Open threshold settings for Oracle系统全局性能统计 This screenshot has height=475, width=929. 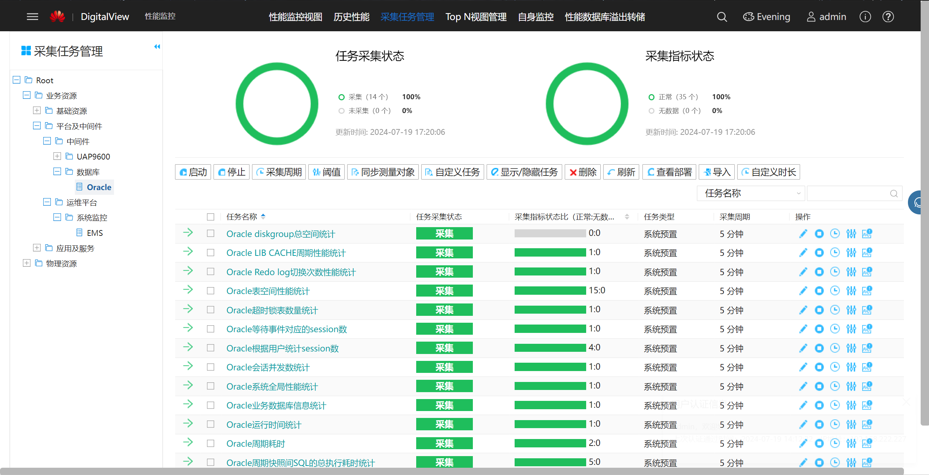[x=851, y=386]
